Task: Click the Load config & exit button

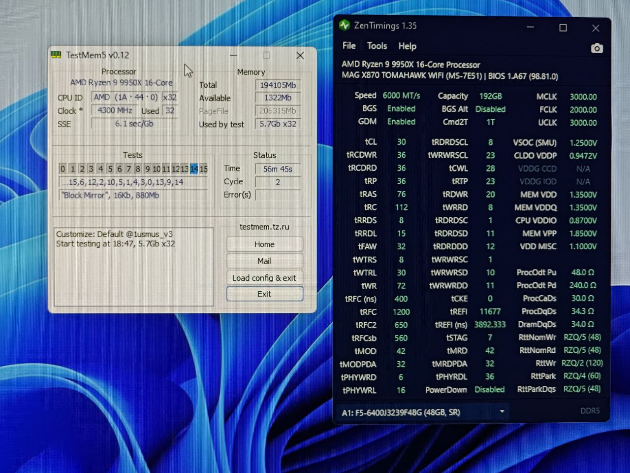Action: pyautogui.click(x=264, y=278)
